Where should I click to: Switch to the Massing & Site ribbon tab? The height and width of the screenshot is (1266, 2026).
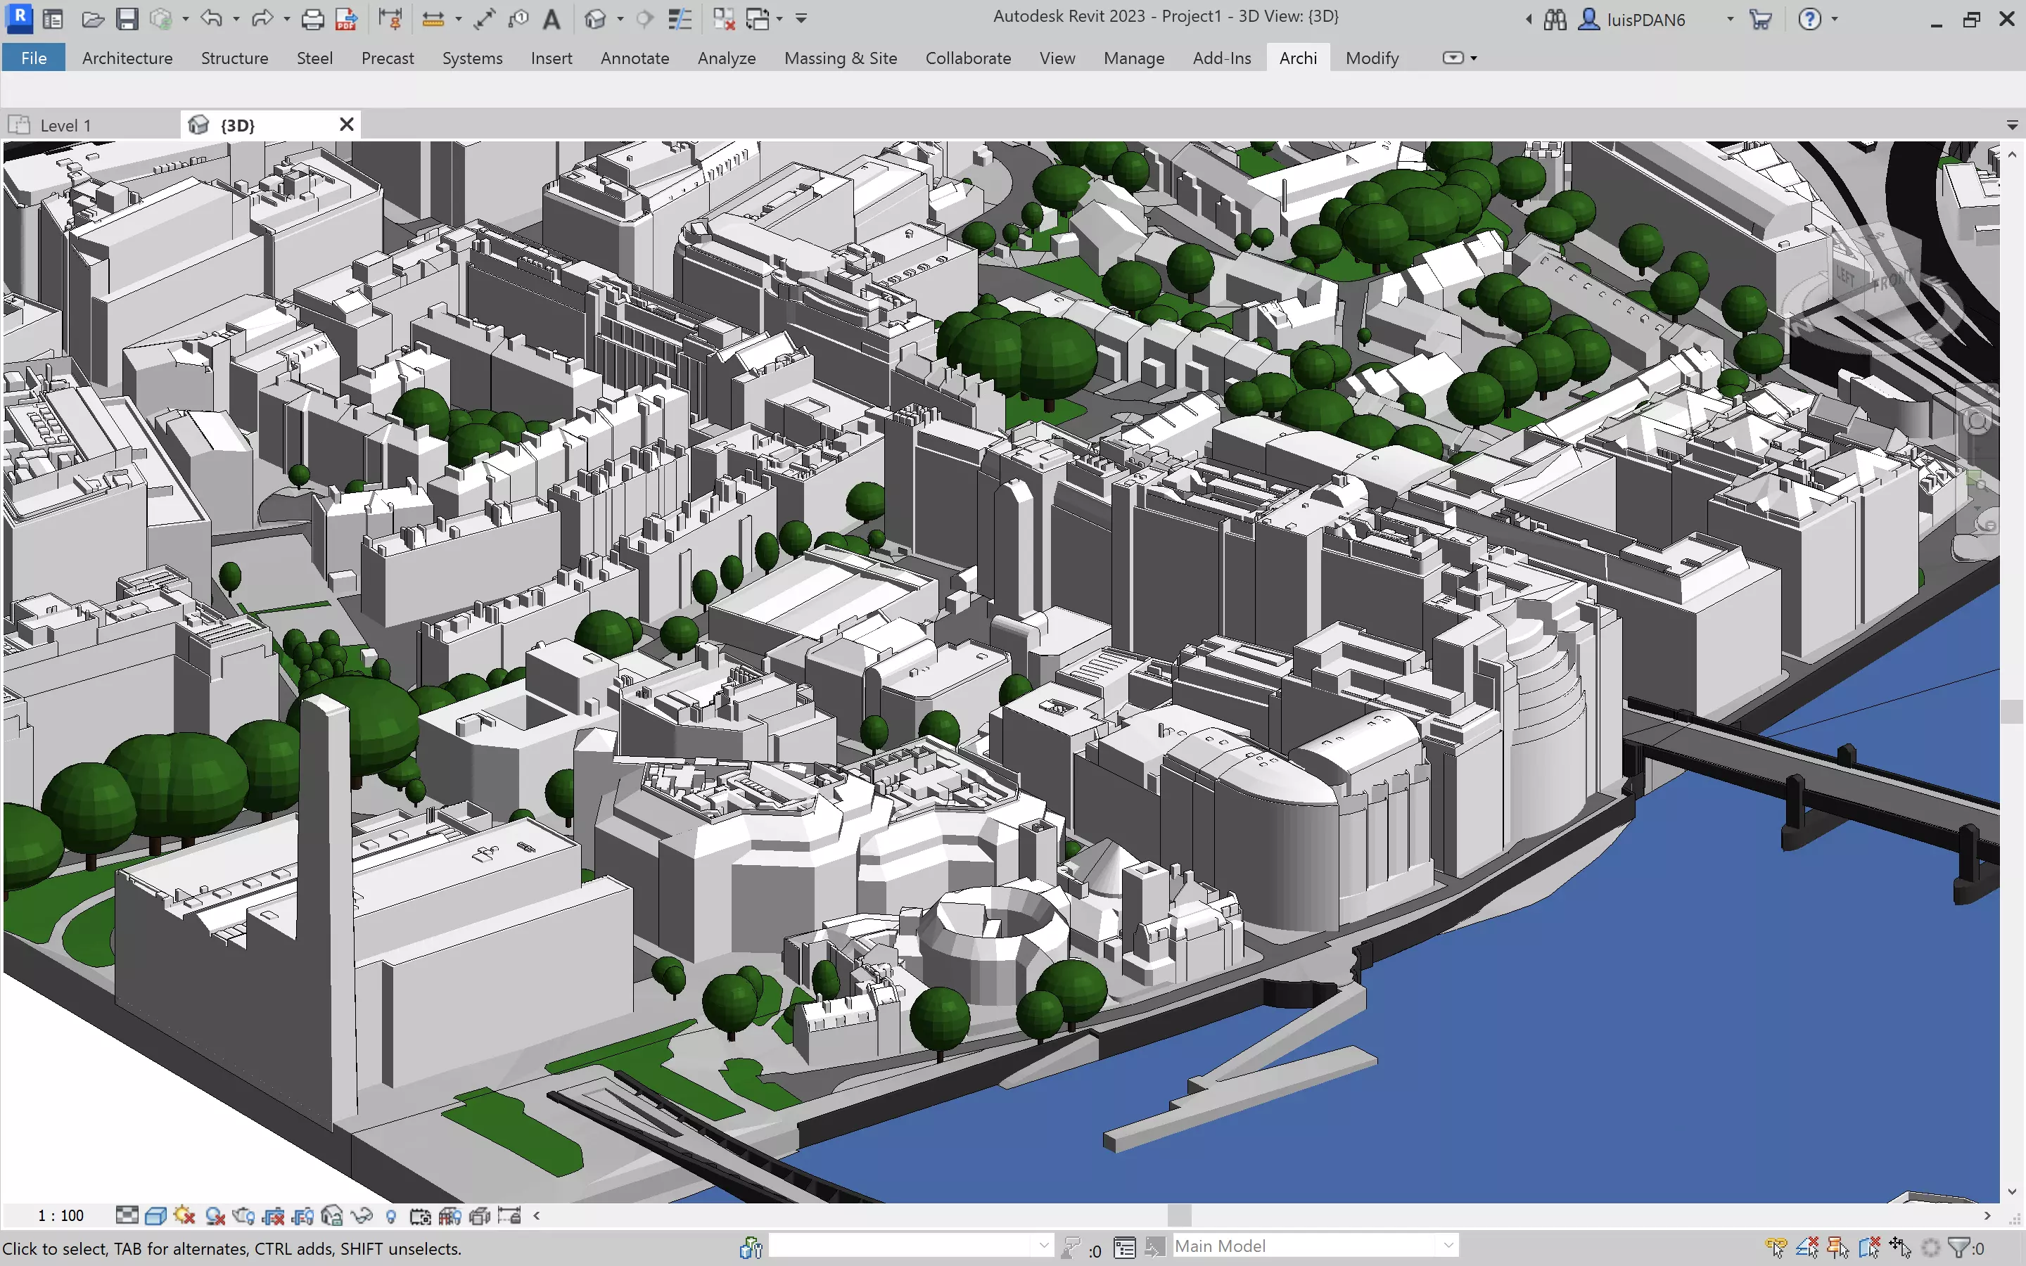pyautogui.click(x=841, y=58)
